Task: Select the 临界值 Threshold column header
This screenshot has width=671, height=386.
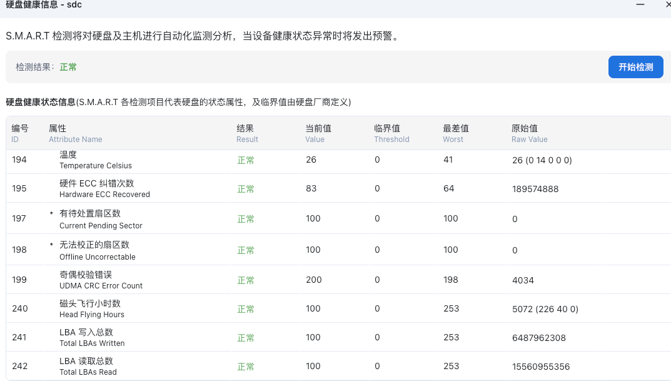Action: click(x=391, y=133)
